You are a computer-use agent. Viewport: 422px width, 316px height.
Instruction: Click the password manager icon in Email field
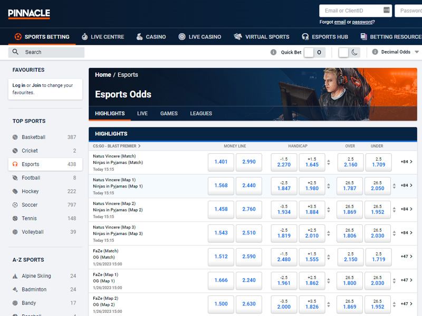pyautogui.click(x=387, y=10)
